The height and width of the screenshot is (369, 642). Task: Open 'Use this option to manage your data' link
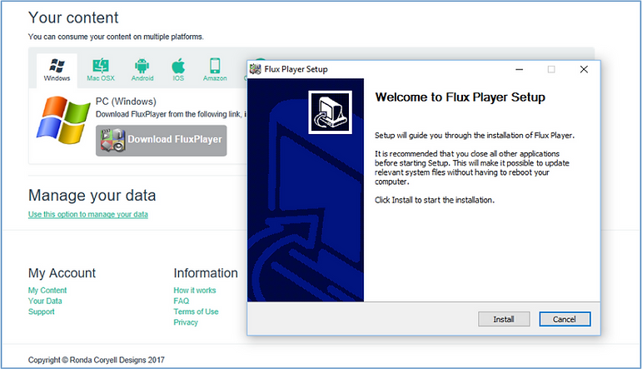pyautogui.click(x=88, y=214)
